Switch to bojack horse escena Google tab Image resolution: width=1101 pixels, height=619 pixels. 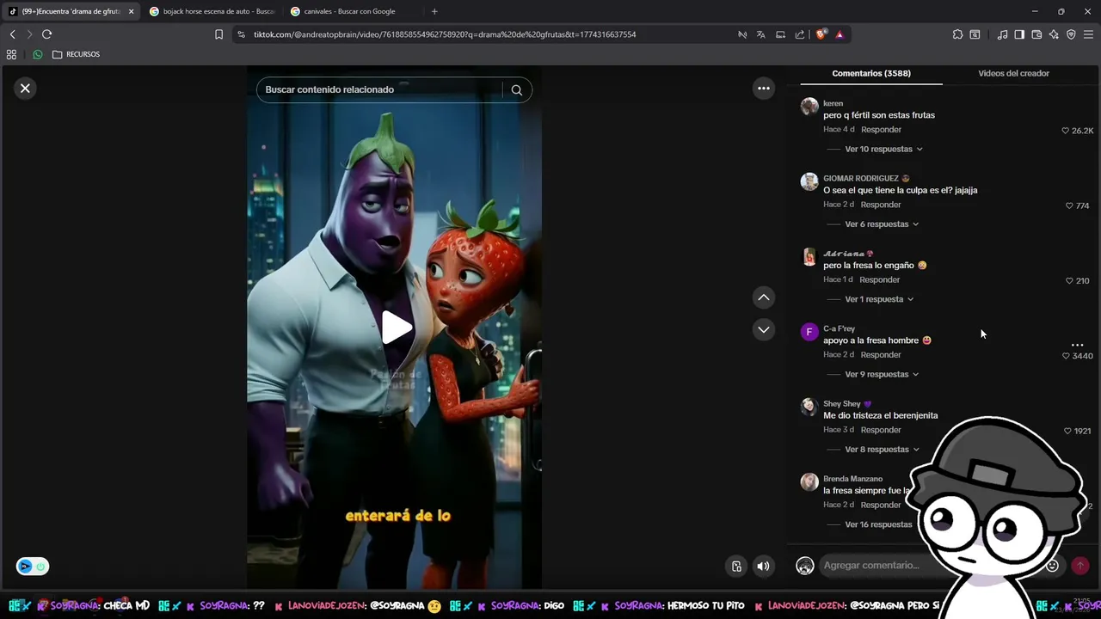pyautogui.click(x=211, y=11)
